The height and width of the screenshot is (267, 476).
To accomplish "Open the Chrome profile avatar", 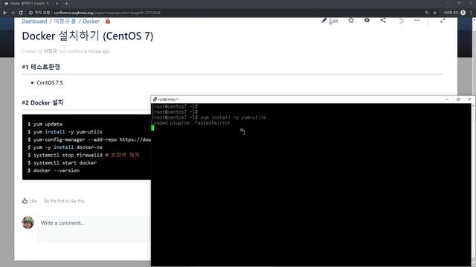I will pyautogui.click(x=463, y=13).
